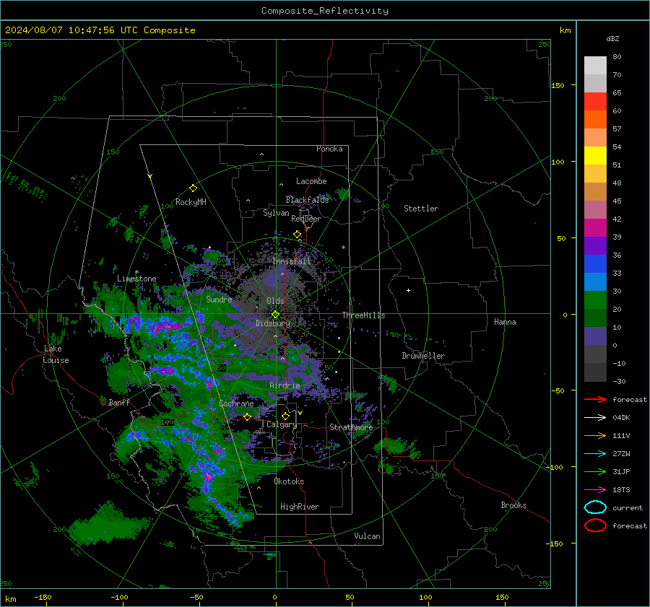Click the 80 value on the dBZ scale
The height and width of the screenshot is (607, 650).
[617, 57]
